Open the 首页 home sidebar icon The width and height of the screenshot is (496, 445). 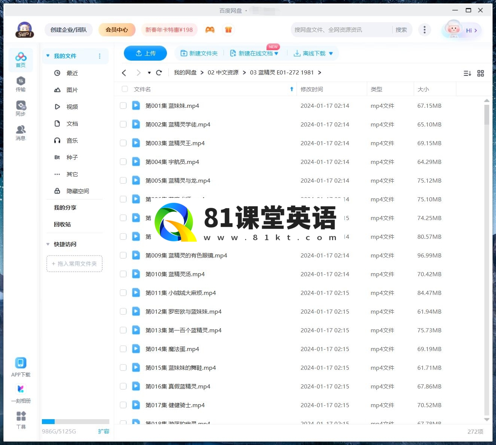point(21,60)
